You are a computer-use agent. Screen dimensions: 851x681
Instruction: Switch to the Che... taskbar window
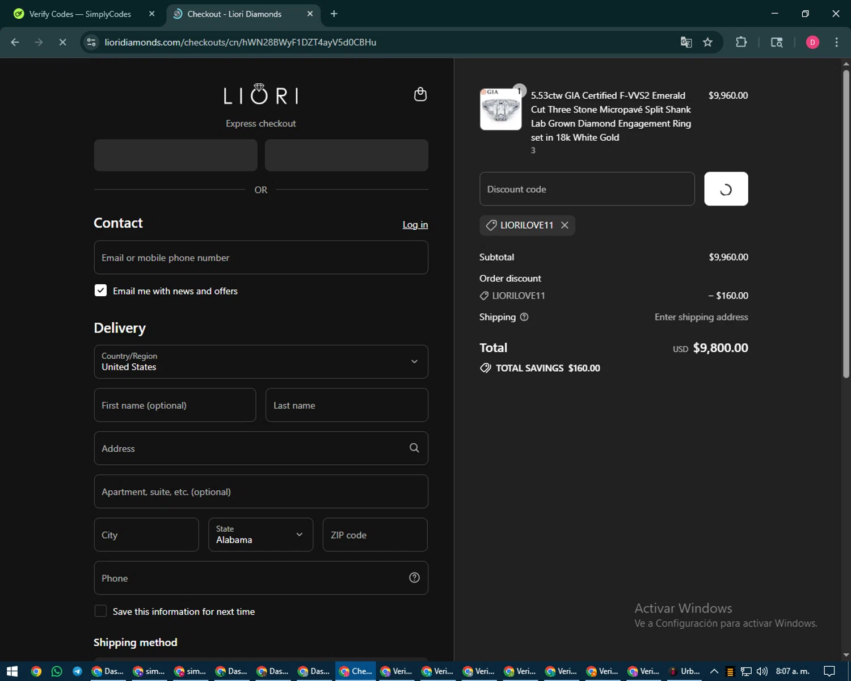pyautogui.click(x=356, y=671)
